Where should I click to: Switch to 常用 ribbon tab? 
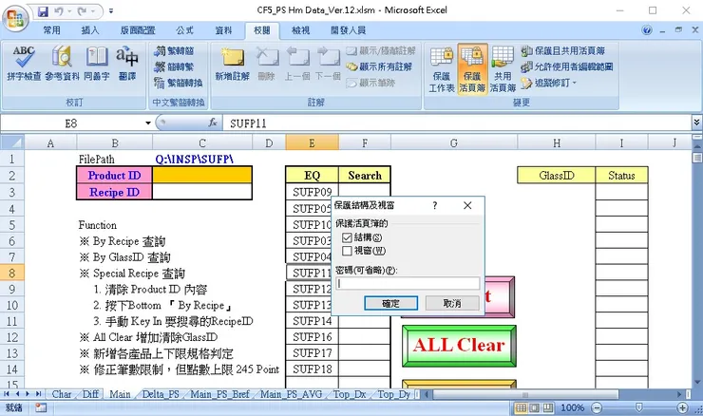(x=52, y=30)
